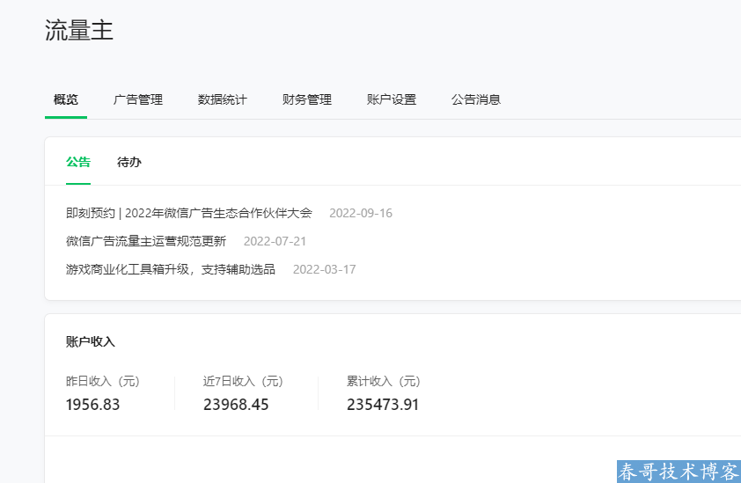Switch to the 概览 tab

click(66, 99)
